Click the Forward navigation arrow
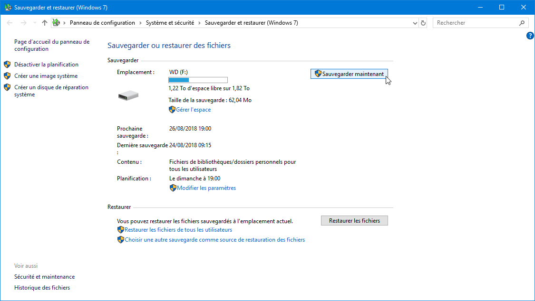 pos(24,23)
